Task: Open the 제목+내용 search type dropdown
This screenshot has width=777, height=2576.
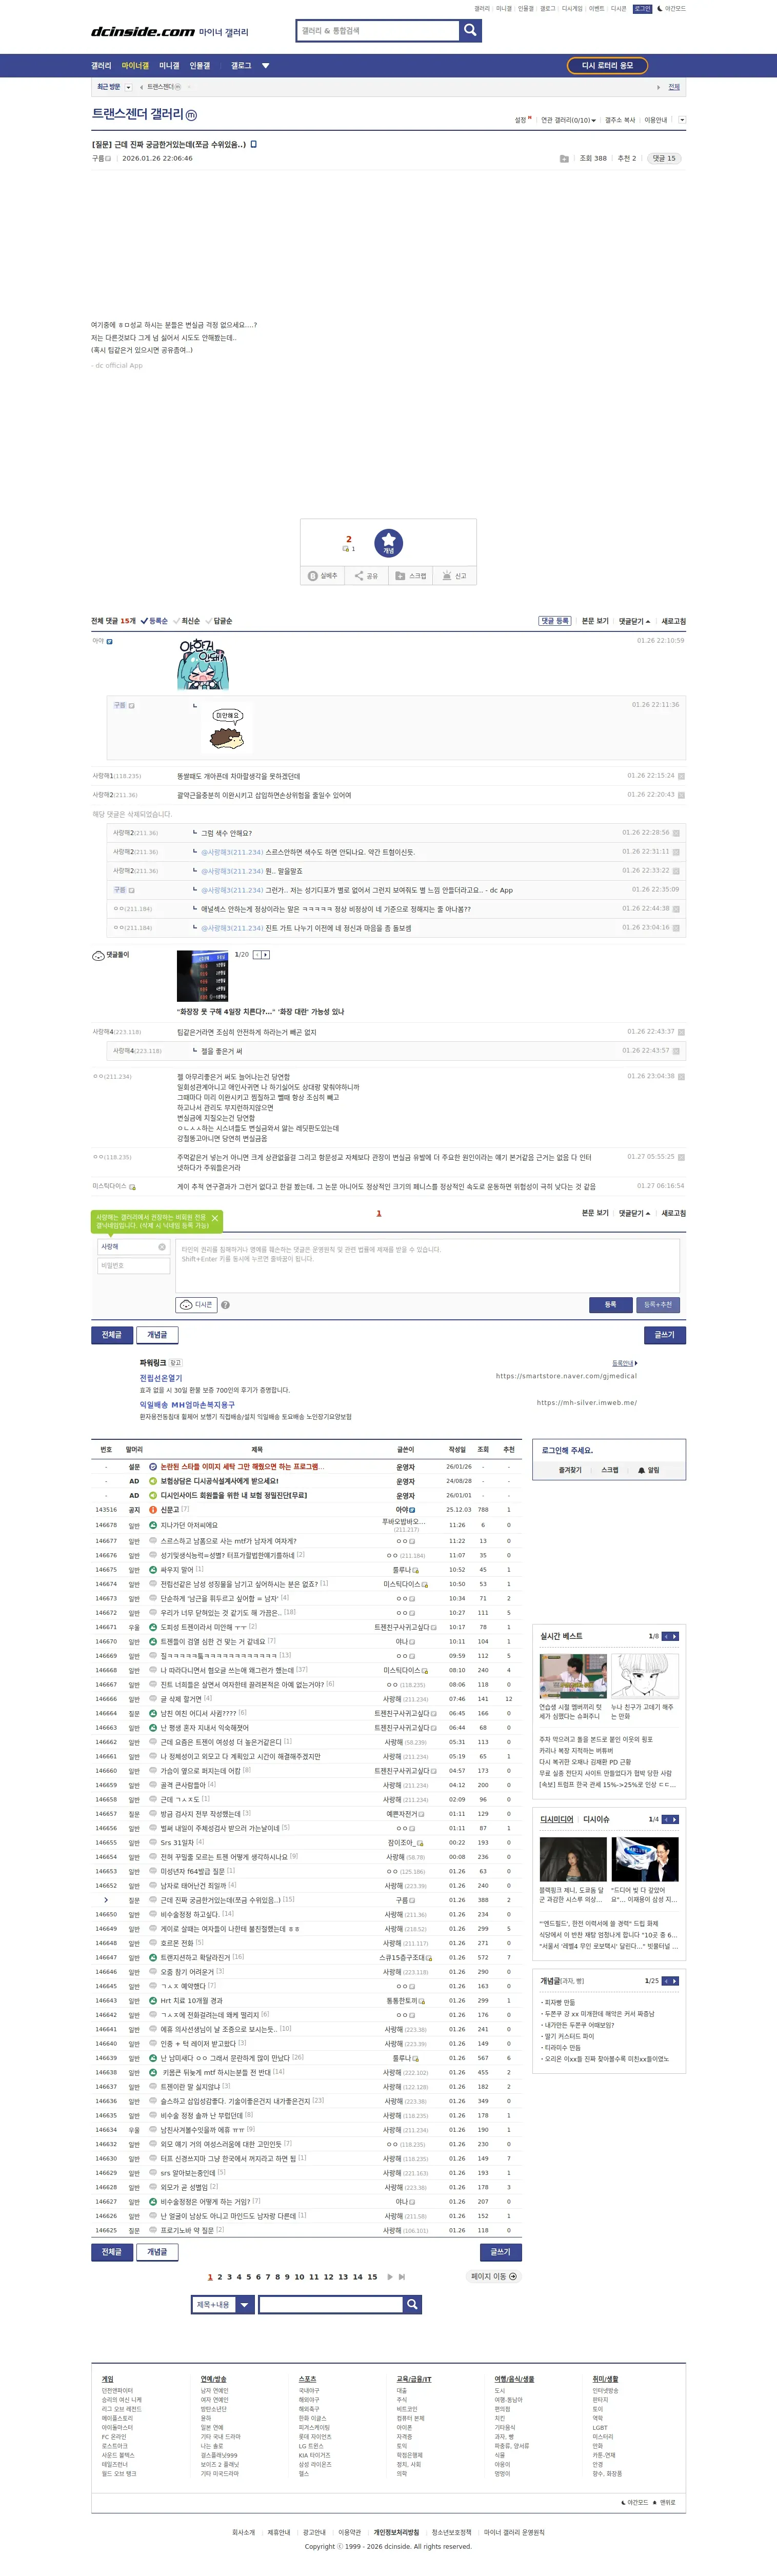Action: (223, 2304)
